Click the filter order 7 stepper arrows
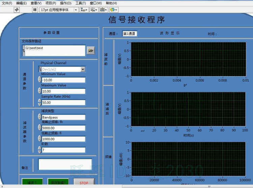Image resolution: width=253 pixels, height=188 pixels. point(39,150)
